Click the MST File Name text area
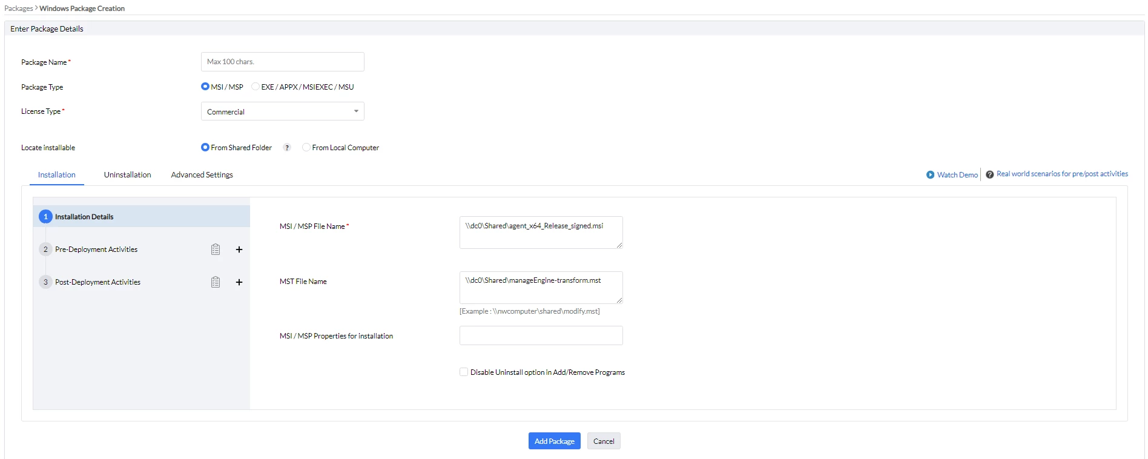The width and height of the screenshot is (1148, 459). click(541, 287)
